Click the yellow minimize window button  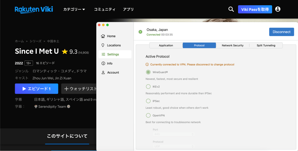(103, 25)
